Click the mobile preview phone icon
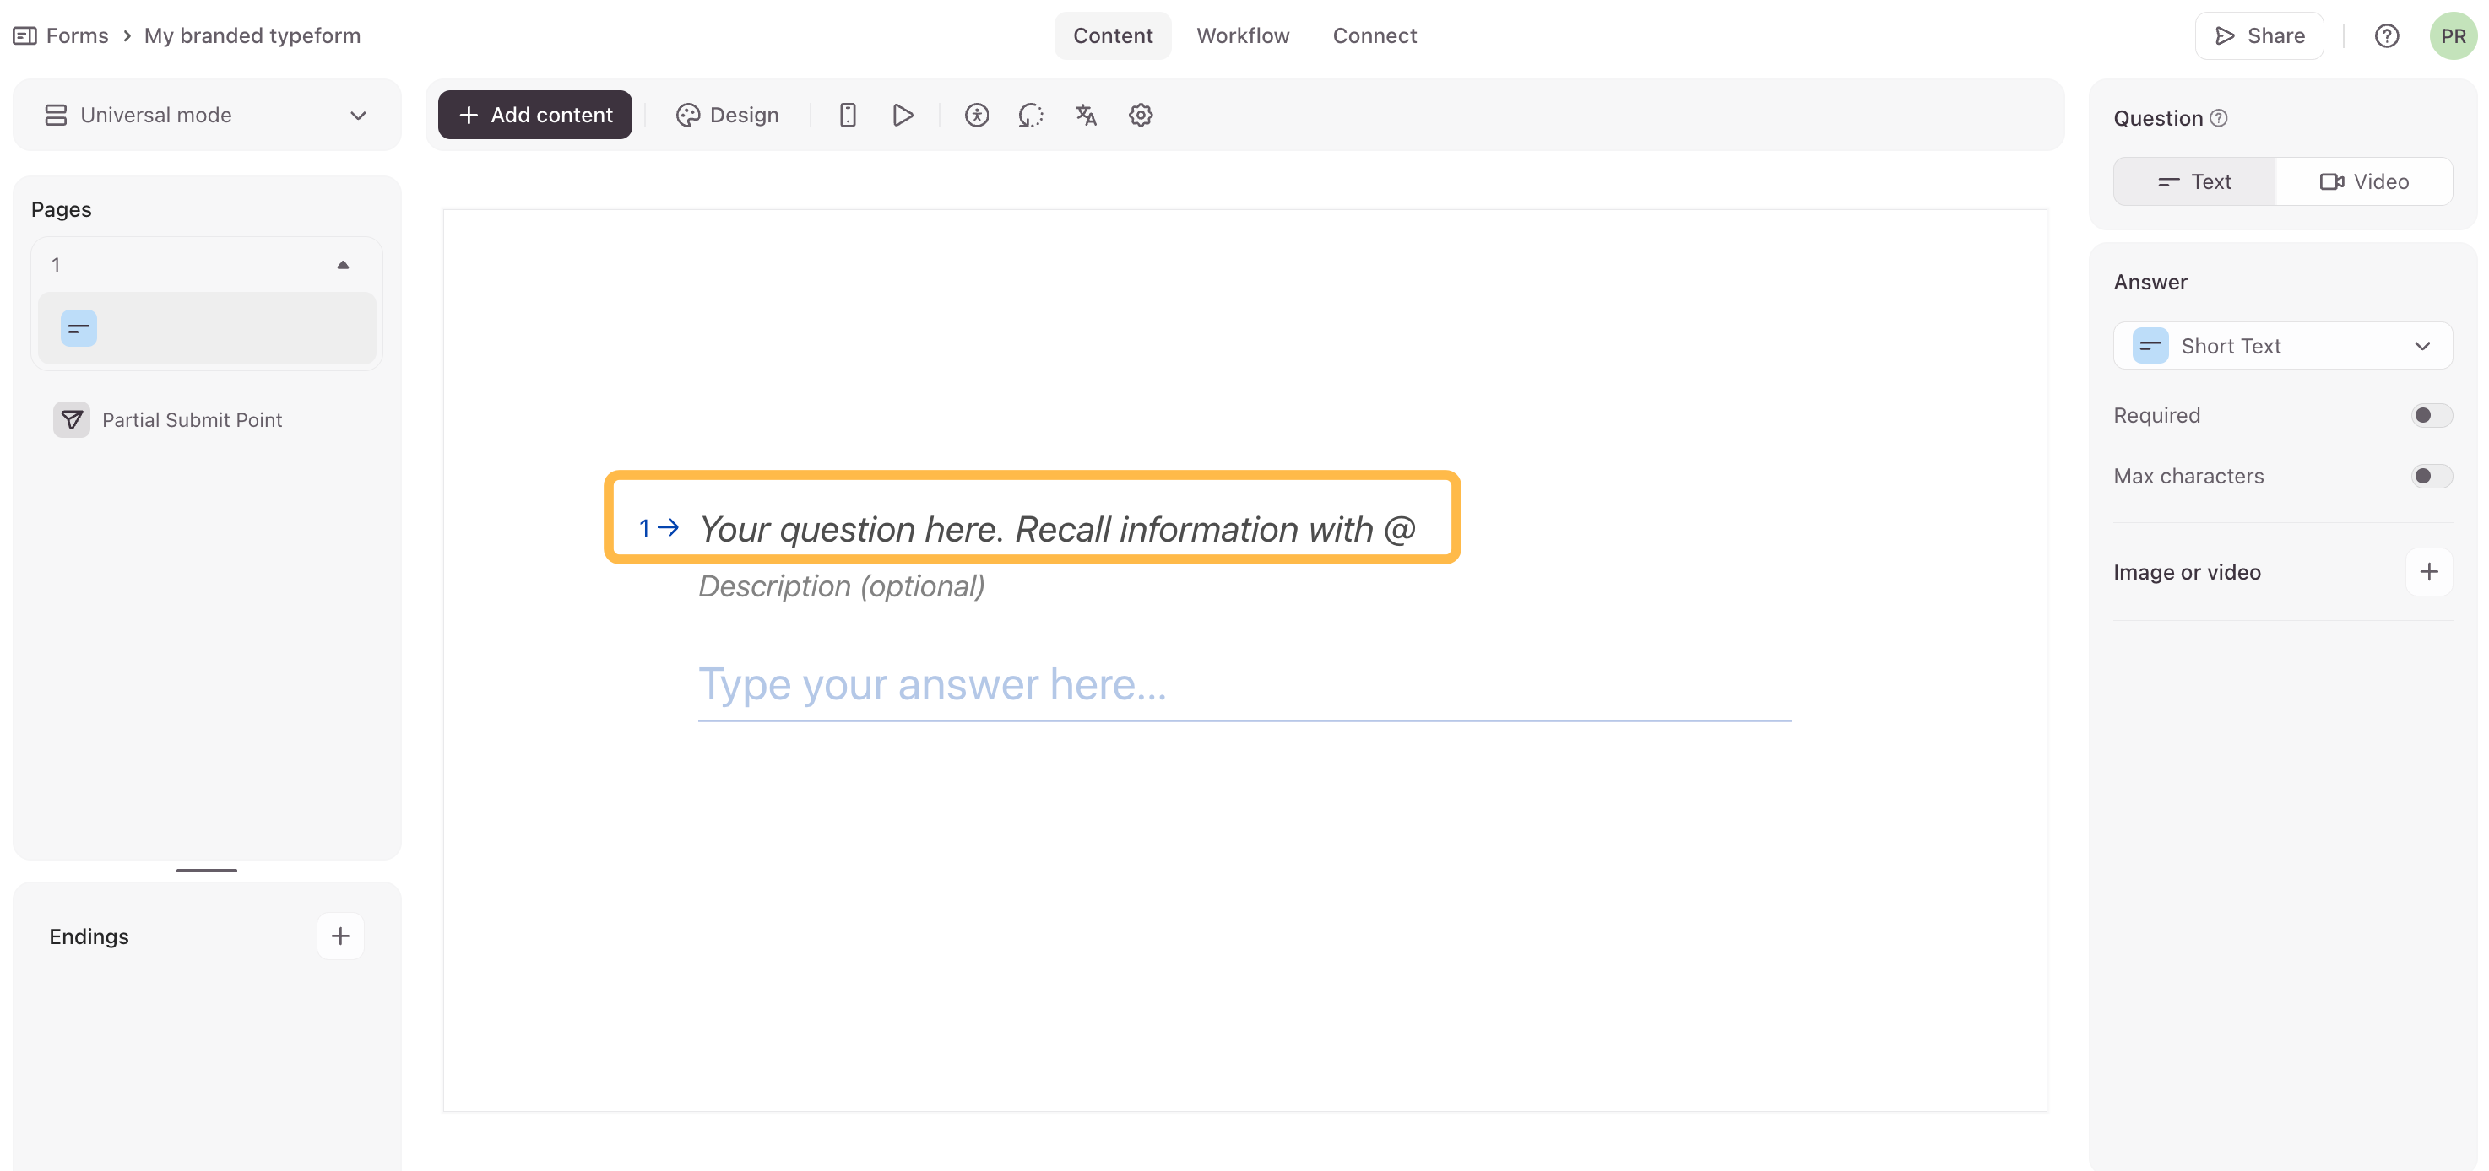 (x=848, y=115)
